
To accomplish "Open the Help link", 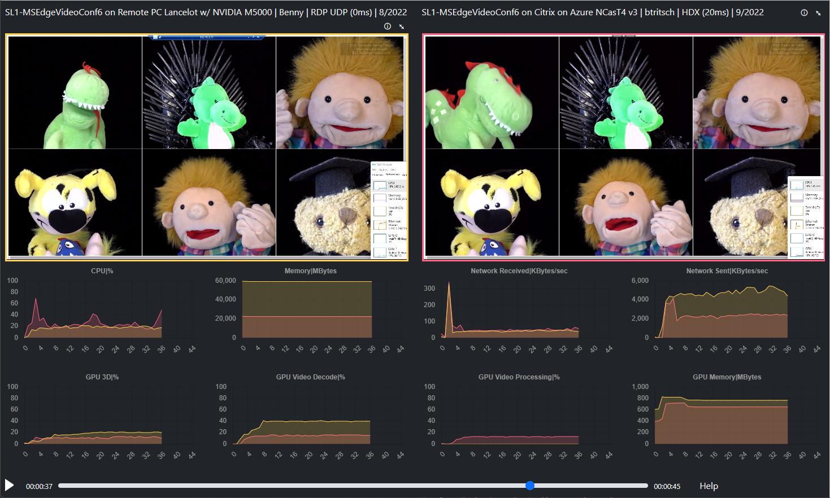I will point(709,486).
